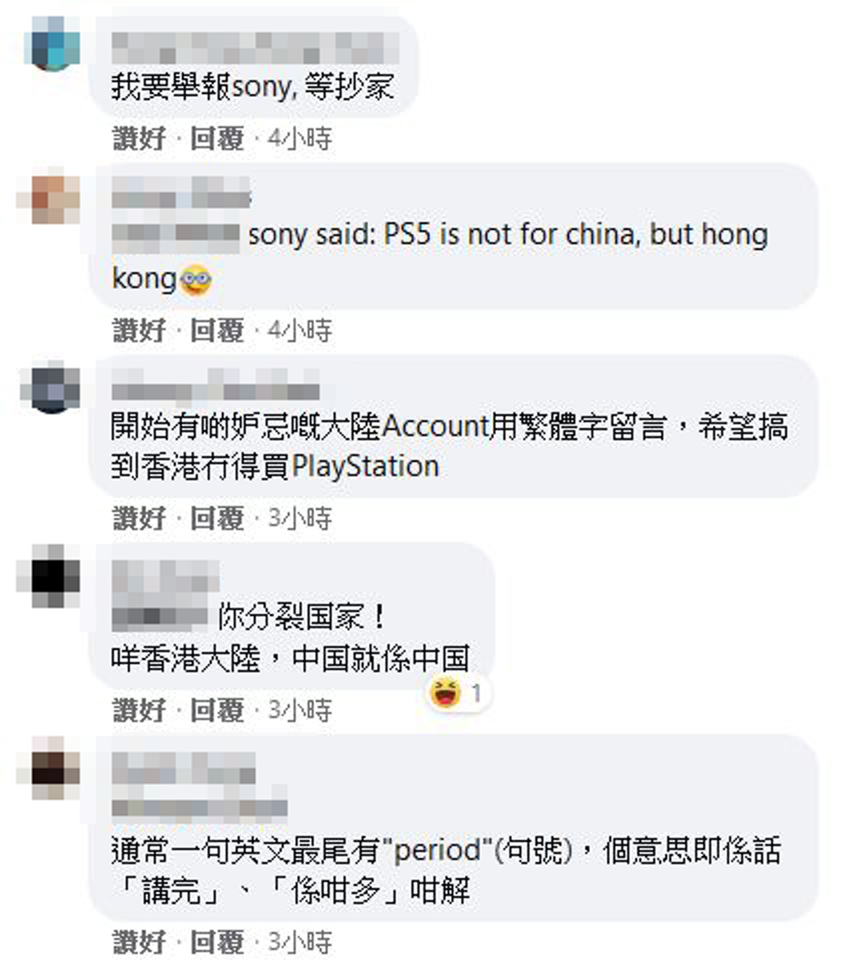Open the tagged name before 'sony said'
The width and height of the screenshot is (849, 964).
point(176,235)
